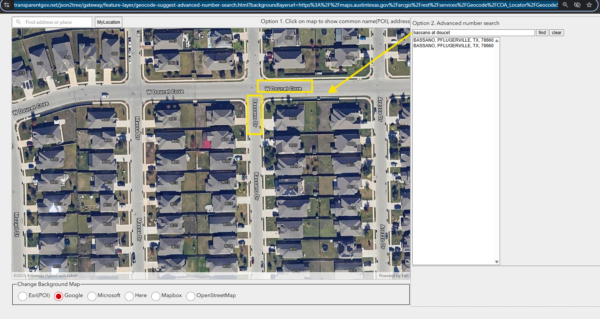
Task: Switch background map to Microsoft
Action: tap(92, 296)
